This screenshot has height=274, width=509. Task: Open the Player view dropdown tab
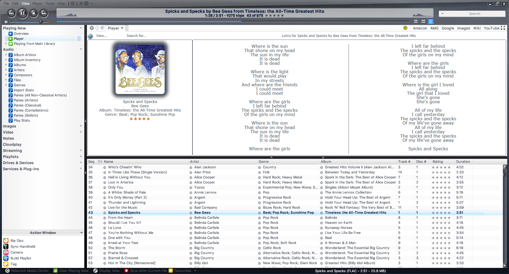point(116,28)
